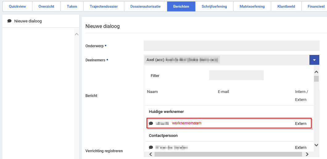This screenshot has width=327, height=159.
Task: Click the Onderwerp input field
Action: [231, 46]
